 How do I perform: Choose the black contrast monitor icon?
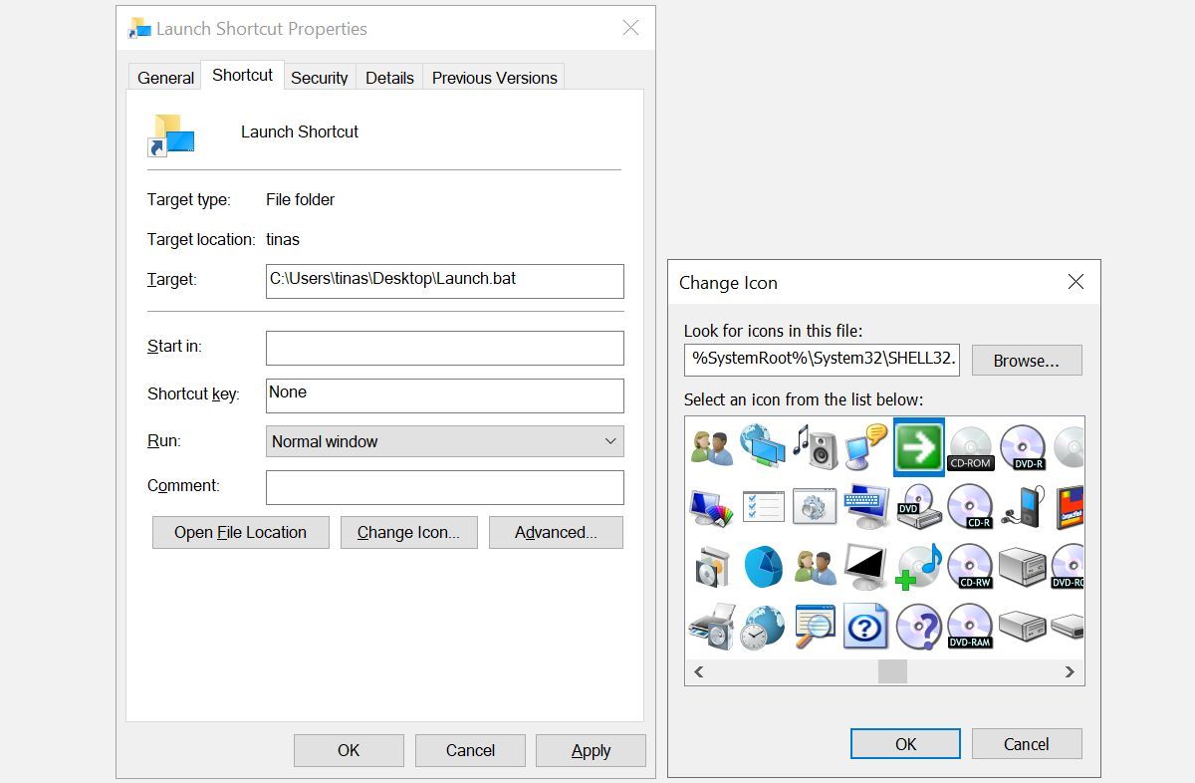(x=866, y=566)
